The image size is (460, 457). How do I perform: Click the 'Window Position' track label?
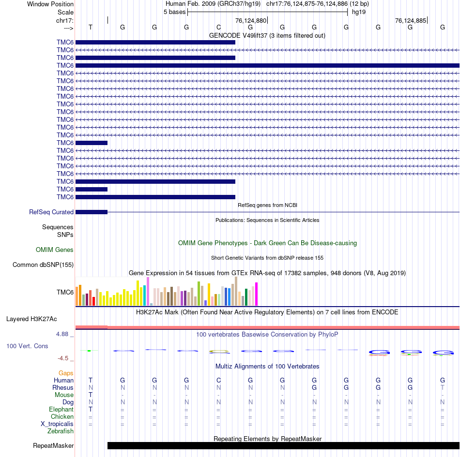(50, 4)
